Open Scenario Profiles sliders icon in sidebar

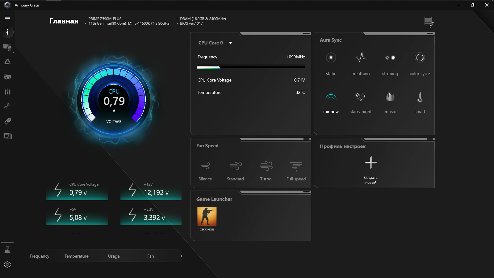coord(7,91)
